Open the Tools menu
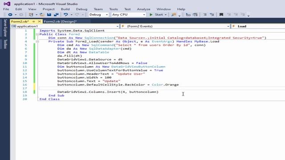The height and width of the screenshot is (160, 285). pyautogui.click(x=114, y=9)
